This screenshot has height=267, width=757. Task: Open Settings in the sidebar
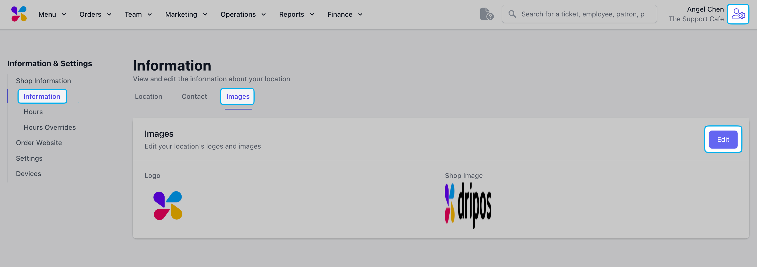point(29,158)
